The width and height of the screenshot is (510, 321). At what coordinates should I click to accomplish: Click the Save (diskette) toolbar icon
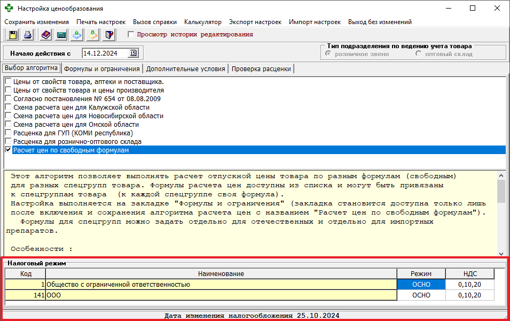click(12, 34)
